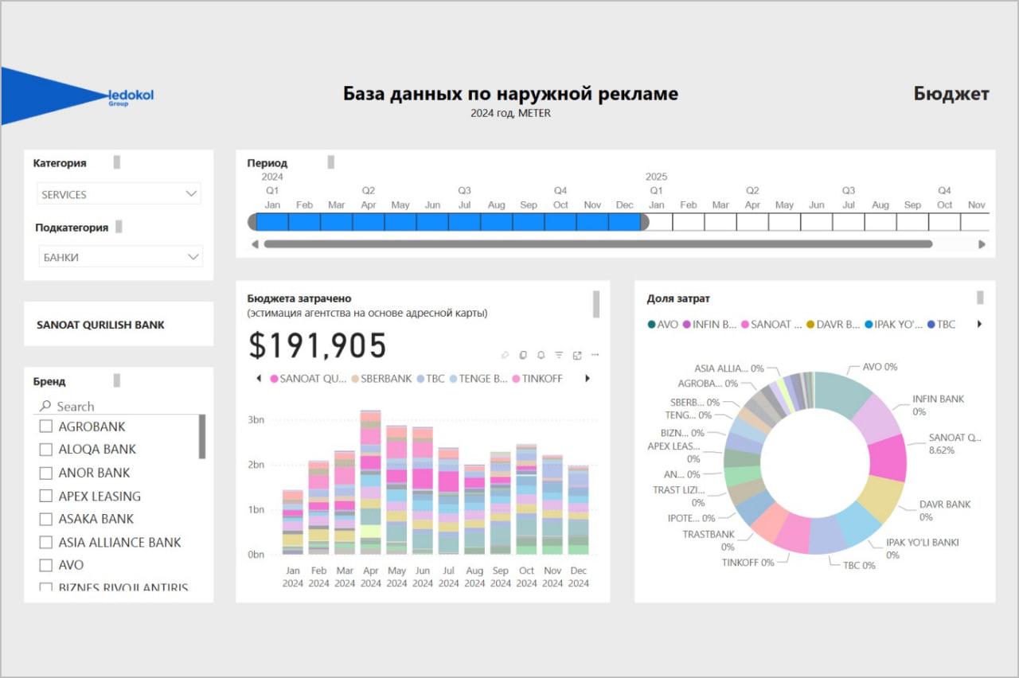
Task: Click SANOAT QU... in bar chart legend
Action: pos(308,379)
